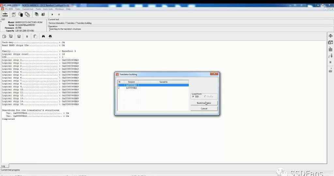This screenshot has height=176, width=334.
Task: Pause the log using the pause icon
Action: pyautogui.click(x=27, y=36)
